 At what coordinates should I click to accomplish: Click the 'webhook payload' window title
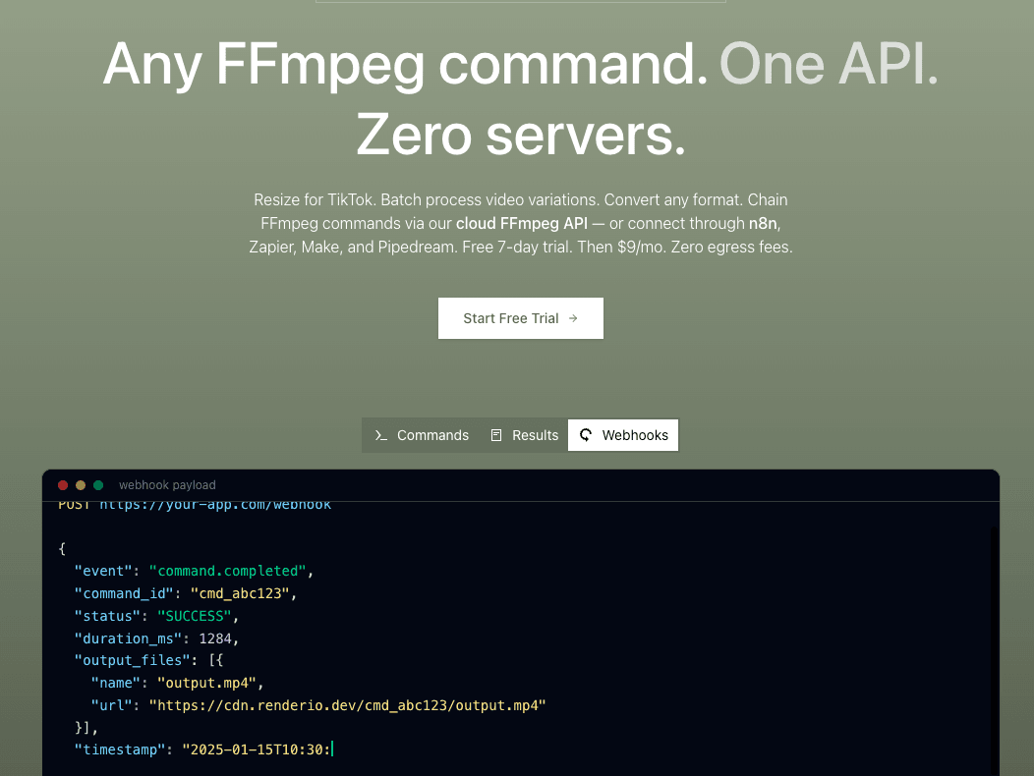click(x=167, y=485)
